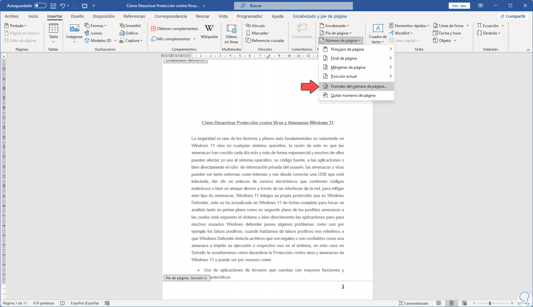Switch to the Diseño tab
The width and height of the screenshot is (533, 307).
[x=78, y=16]
